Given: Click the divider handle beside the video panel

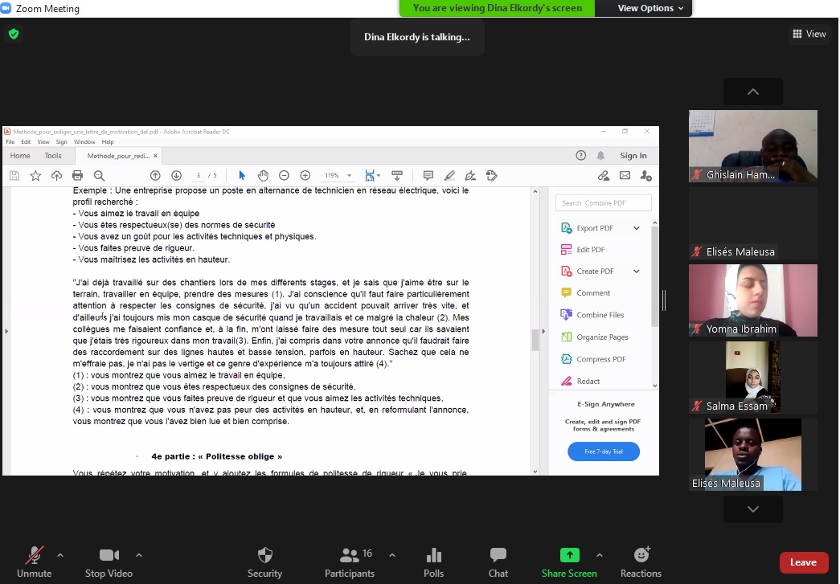Looking at the screenshot, I should point(664,300).
